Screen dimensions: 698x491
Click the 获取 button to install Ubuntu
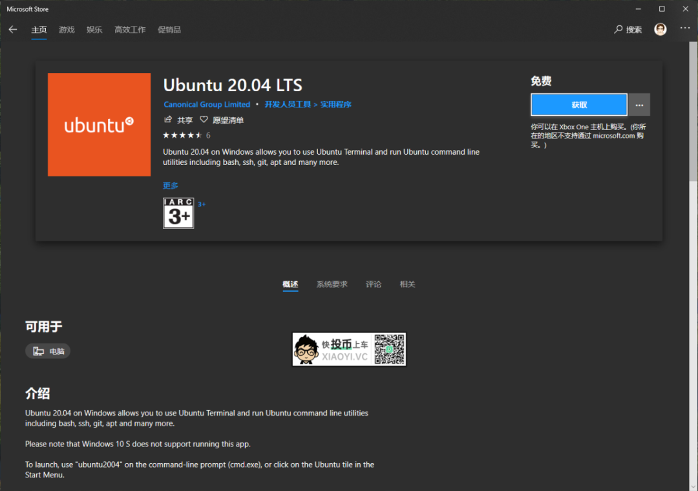click(x=578, y=104)
